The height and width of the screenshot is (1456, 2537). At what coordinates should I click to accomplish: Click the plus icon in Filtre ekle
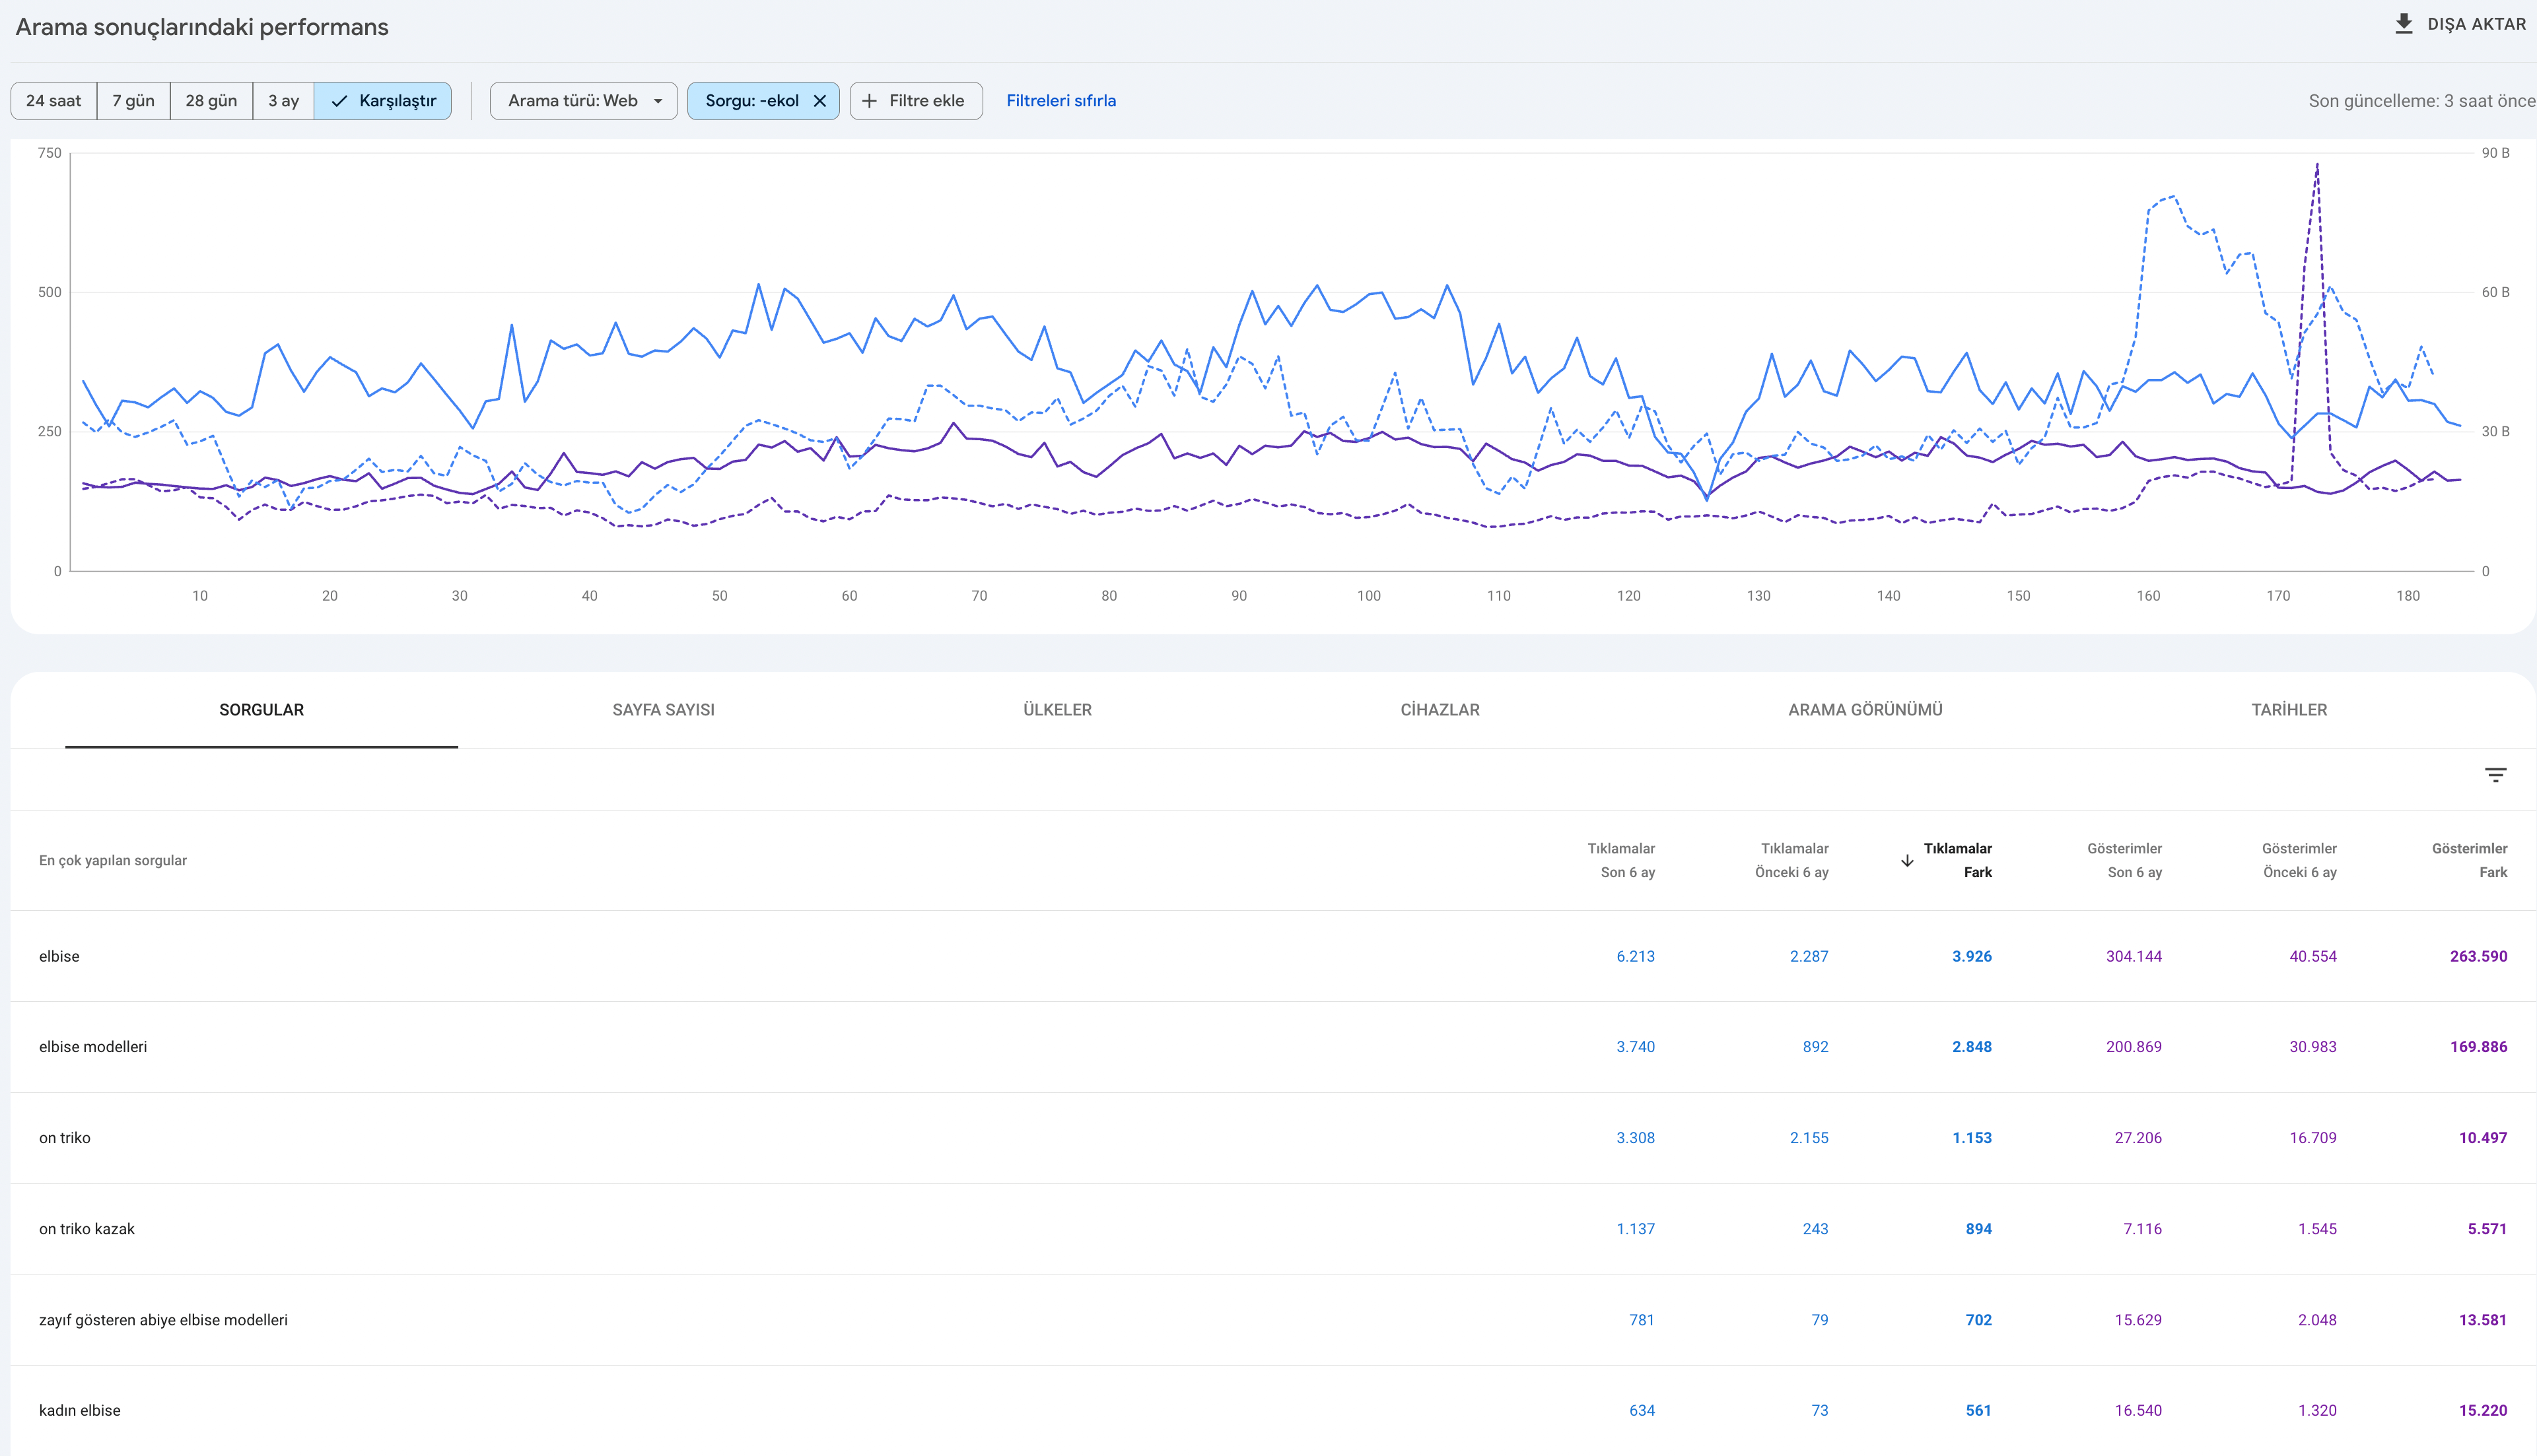click(870, 101)
